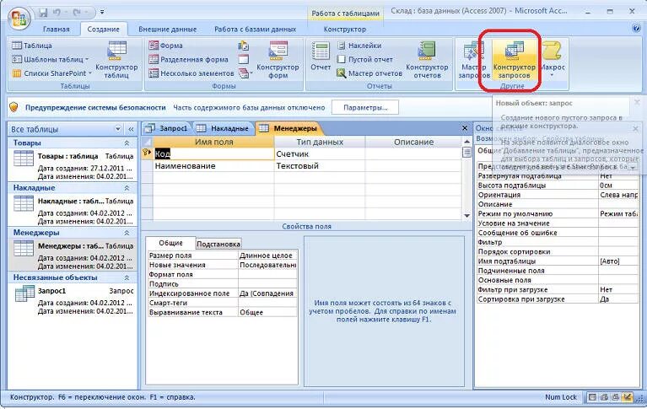This screenshot has width=647, height=409.
Task: Expand the Списки SharePoint dropdown
Action: tap(52, 73)
